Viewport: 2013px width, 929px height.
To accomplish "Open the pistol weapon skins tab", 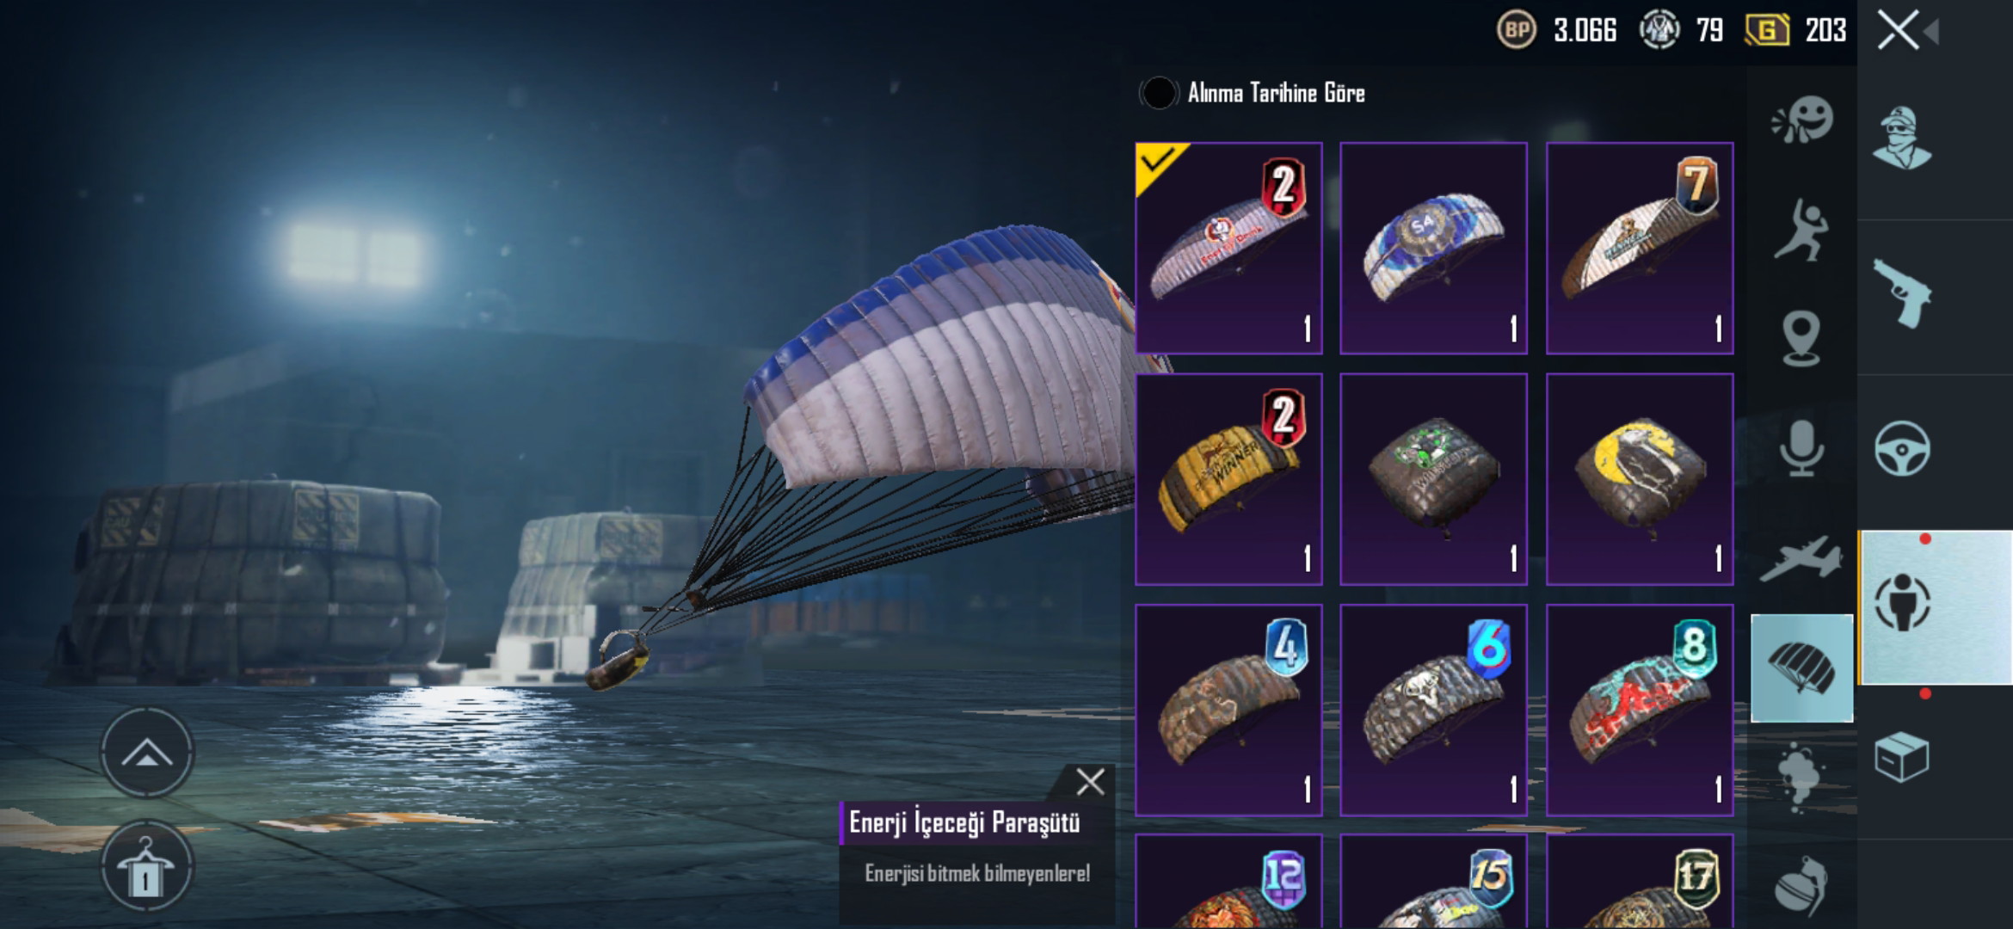I will [1902, 292].
